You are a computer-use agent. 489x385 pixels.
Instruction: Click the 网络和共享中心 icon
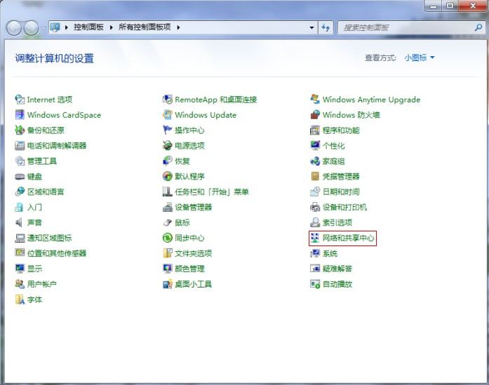(315, 238)
